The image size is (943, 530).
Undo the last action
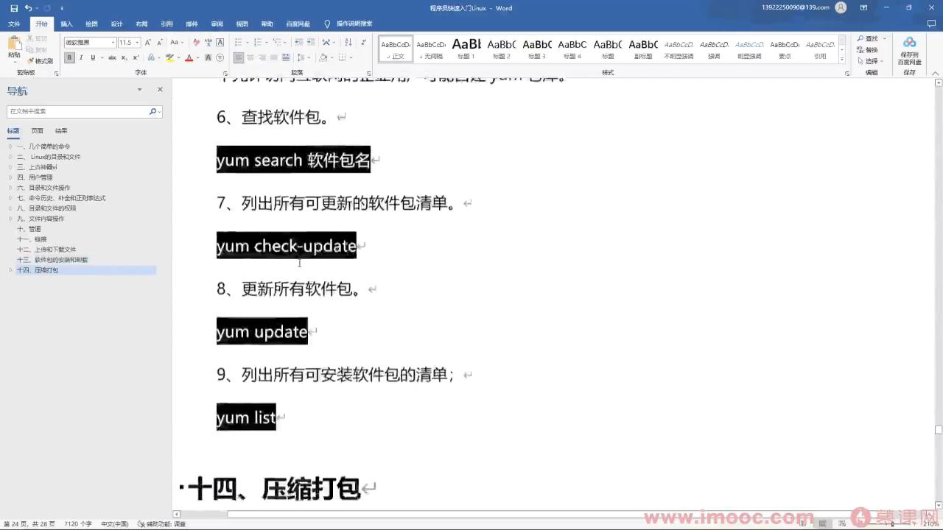click(x=28, y=8)
